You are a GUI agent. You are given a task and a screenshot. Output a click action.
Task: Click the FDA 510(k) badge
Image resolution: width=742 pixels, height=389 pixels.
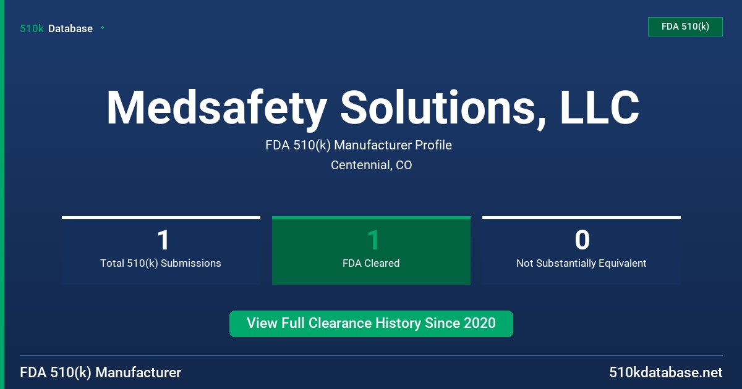(685, 27)
